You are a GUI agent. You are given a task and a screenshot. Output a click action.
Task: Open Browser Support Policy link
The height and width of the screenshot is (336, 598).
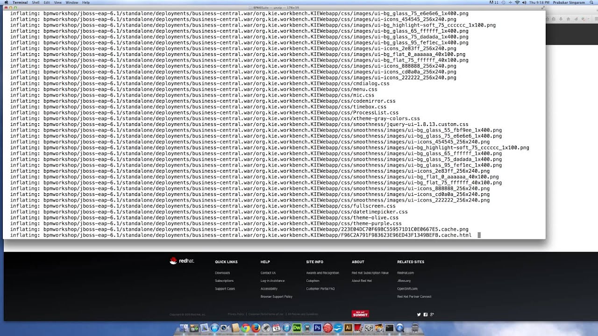[x=277, y=297]
